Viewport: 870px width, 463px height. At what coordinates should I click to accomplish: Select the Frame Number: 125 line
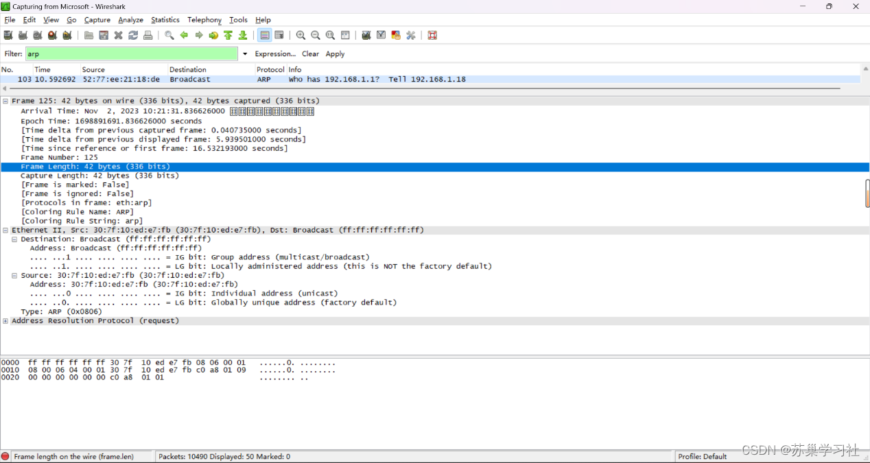click(59, 158)
